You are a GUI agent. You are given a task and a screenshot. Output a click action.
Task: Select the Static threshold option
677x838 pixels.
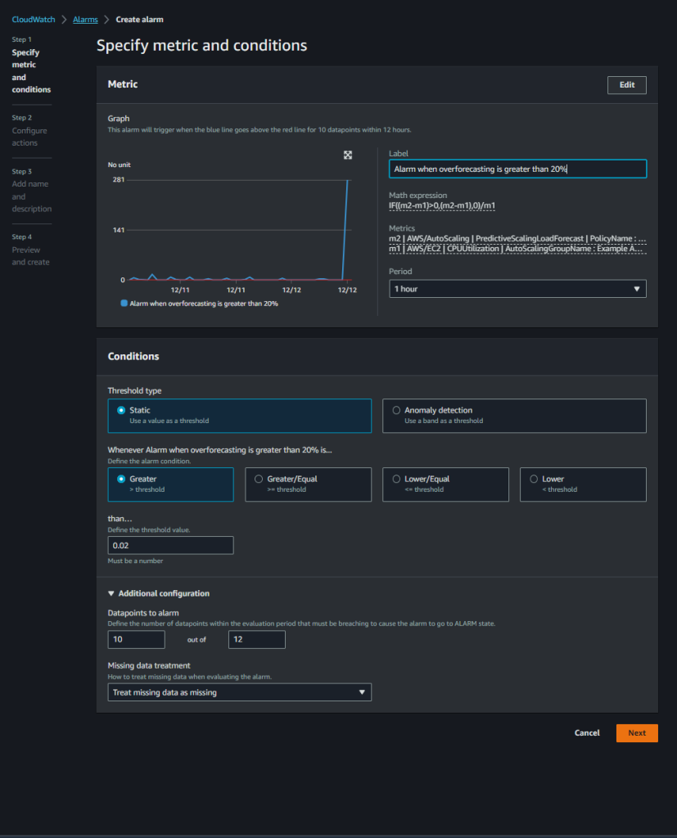point(120,411)
